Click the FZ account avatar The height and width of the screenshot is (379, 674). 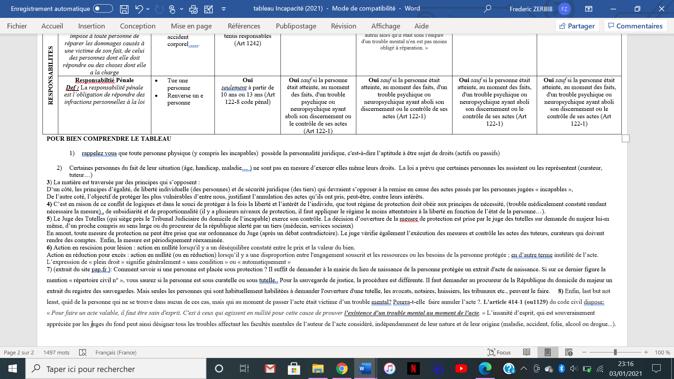click(x=564, y=9)
